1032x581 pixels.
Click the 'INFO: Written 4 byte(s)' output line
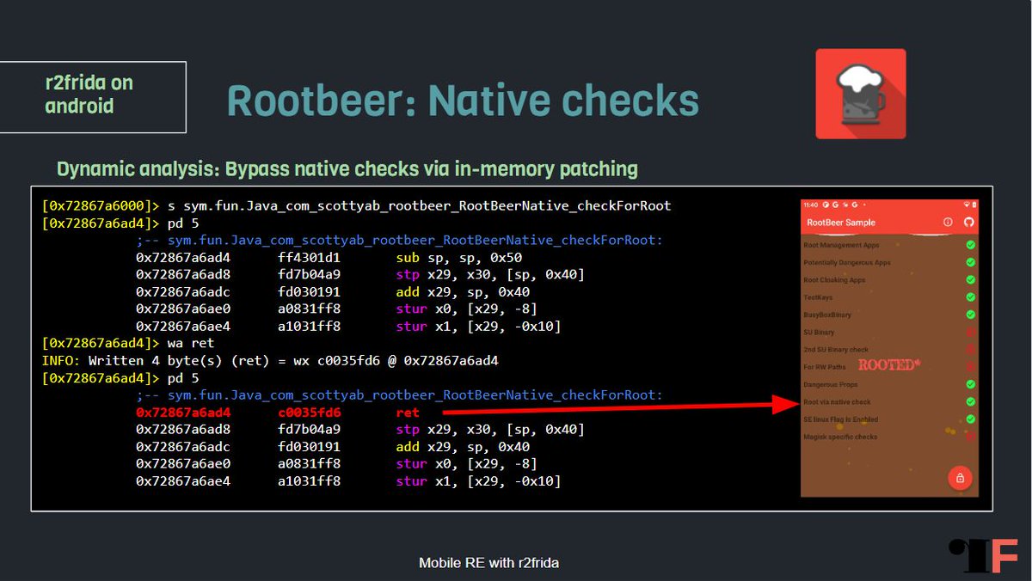[x=270, y=361]
